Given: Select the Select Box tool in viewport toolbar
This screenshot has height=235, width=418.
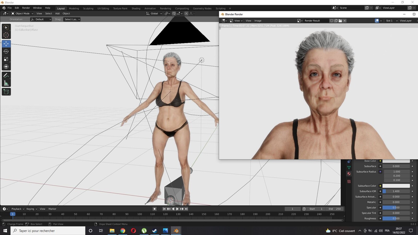Looking at the screenshot, I should click(6, 27).
